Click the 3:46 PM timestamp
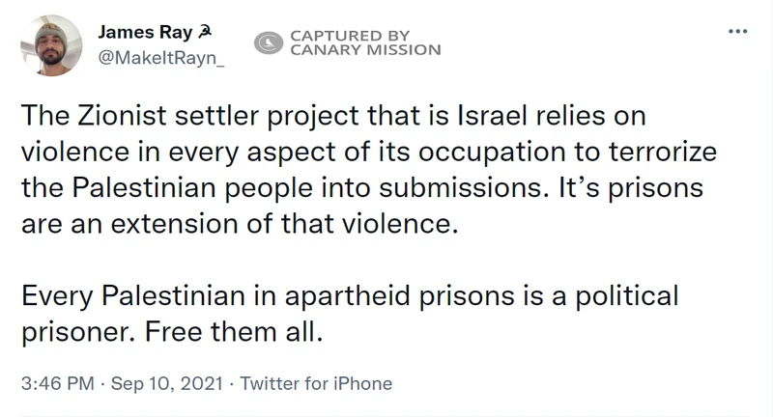773x417 pixels. 58,383
